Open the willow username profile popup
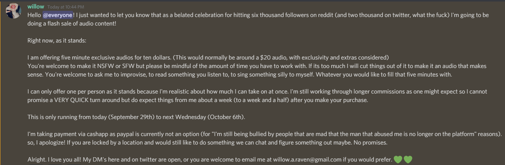505x165 pixels. pyautogui.click(x=36, y=7)
